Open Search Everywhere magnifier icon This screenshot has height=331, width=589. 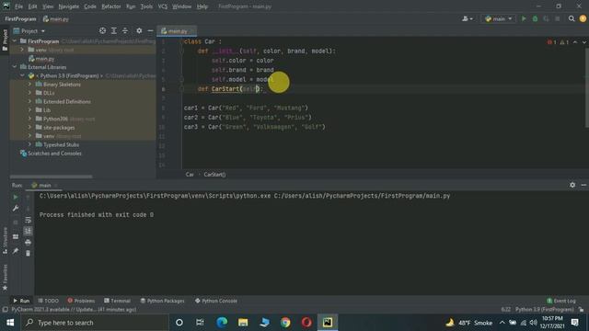coord(572,18)
